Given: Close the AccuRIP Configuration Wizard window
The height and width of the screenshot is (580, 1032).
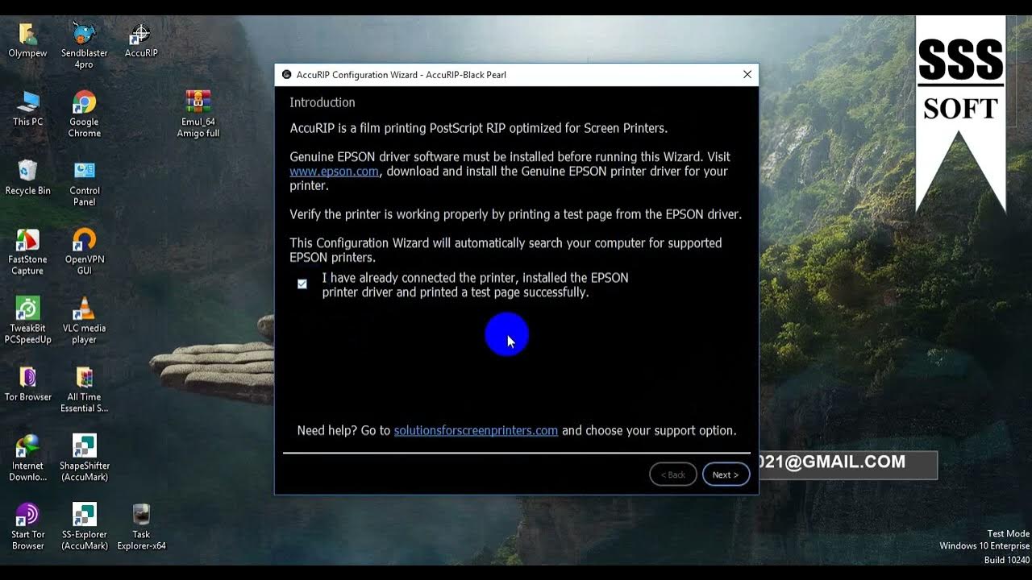Looking at the screenshot, I should tap(747, 75).
